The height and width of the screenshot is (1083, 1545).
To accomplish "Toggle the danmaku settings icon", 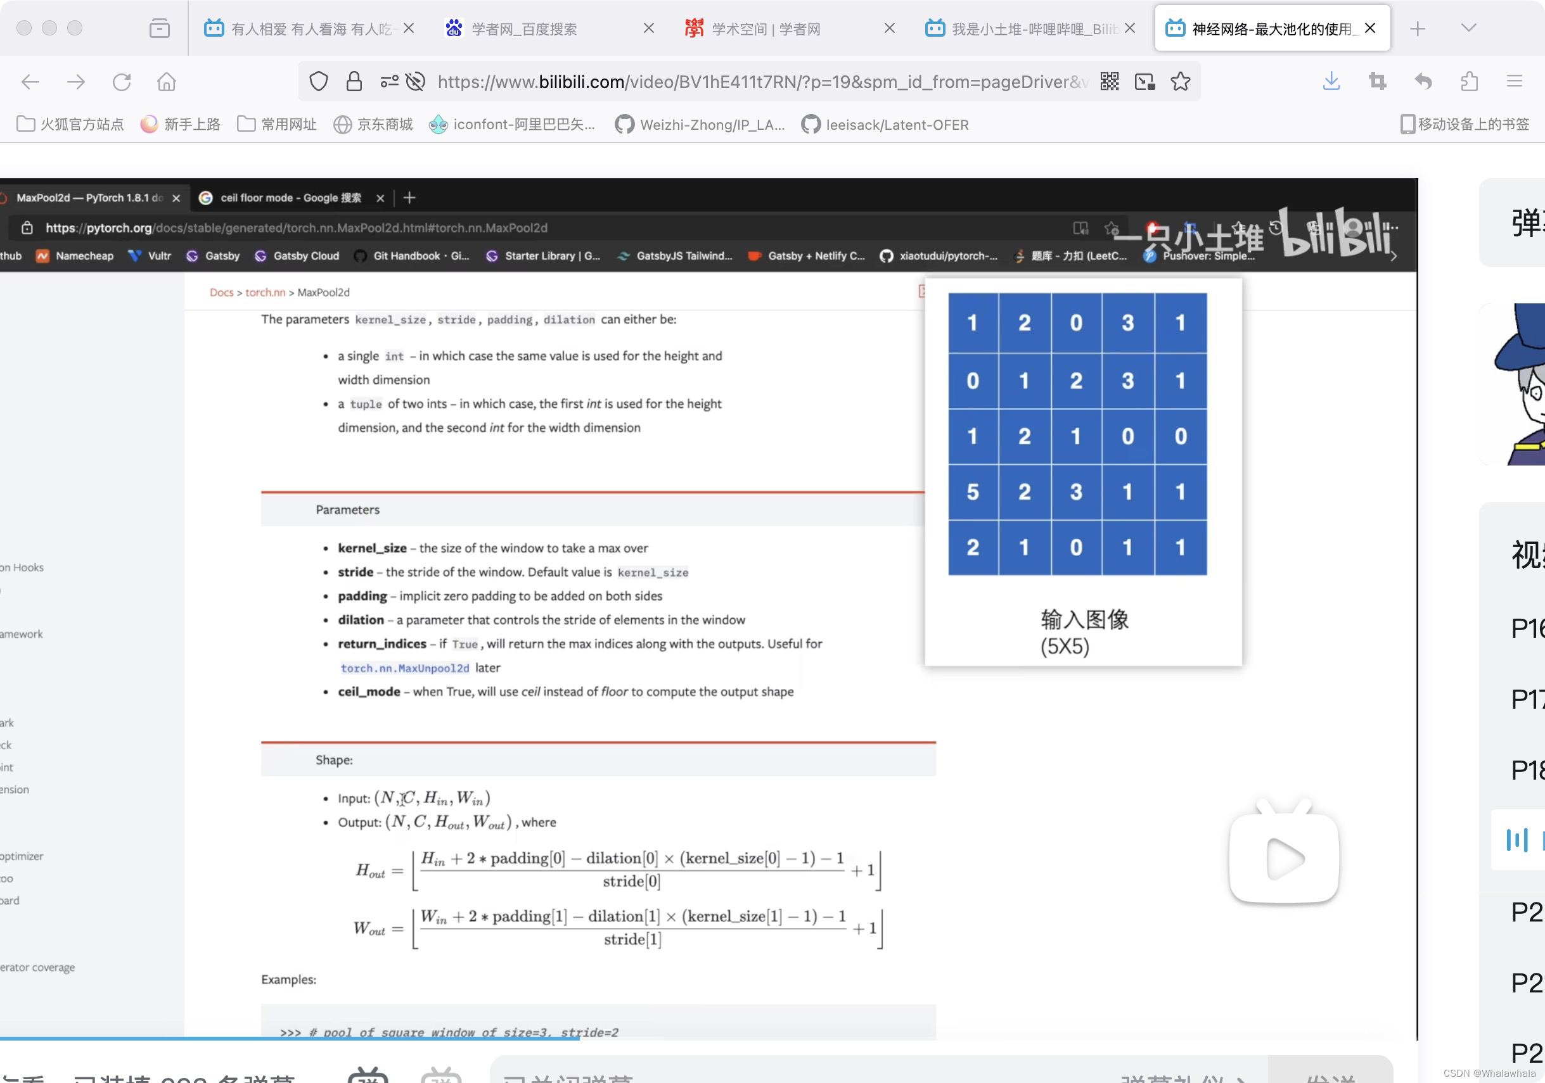I will [441, 1075].
